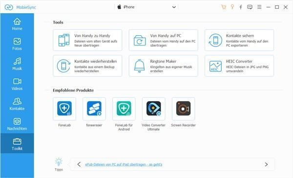
Task: Open the hamburger menu icon
Action: 259,7
